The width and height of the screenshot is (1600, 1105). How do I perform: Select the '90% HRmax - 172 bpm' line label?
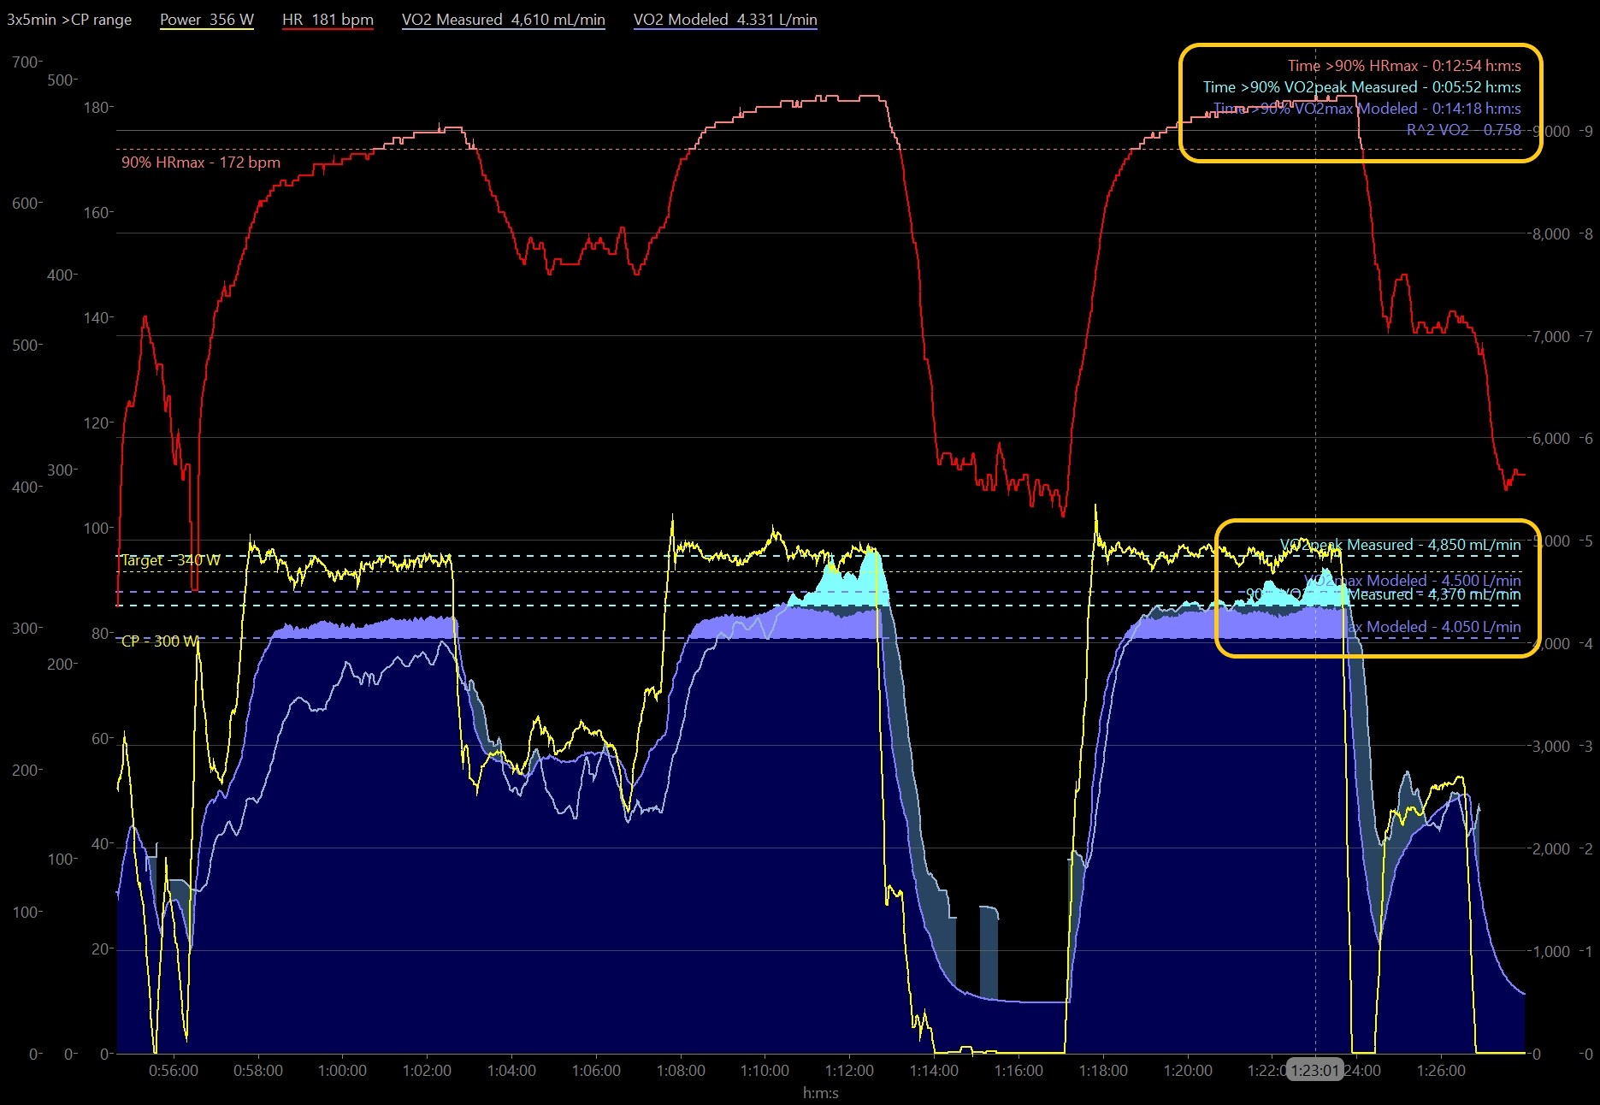click(201, 162)
